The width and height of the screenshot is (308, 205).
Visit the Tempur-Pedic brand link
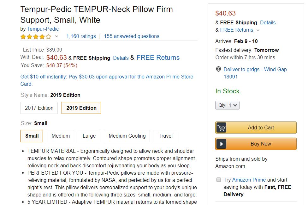pos(43,29)
